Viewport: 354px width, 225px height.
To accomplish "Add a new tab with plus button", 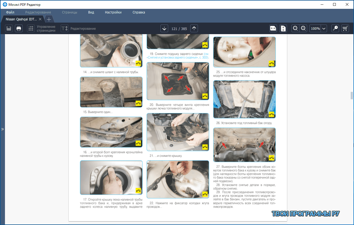I will (49, 19).
